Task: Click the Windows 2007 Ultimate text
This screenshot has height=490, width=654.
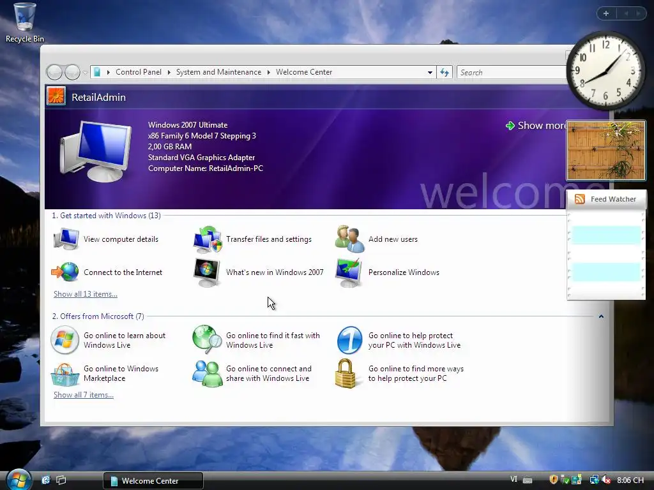Action: (188, 125)
